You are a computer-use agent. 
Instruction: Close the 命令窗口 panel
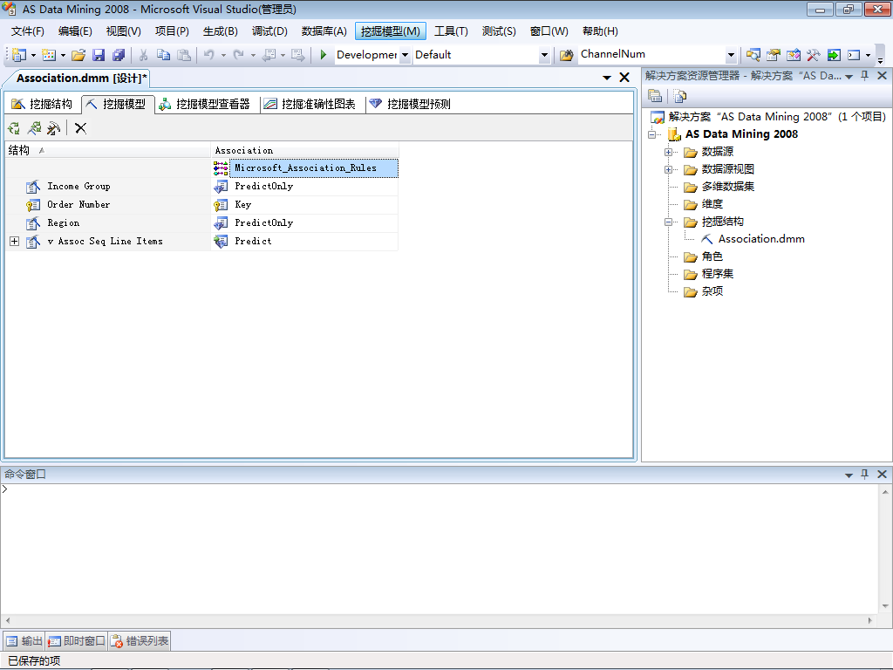click(883, 474)
